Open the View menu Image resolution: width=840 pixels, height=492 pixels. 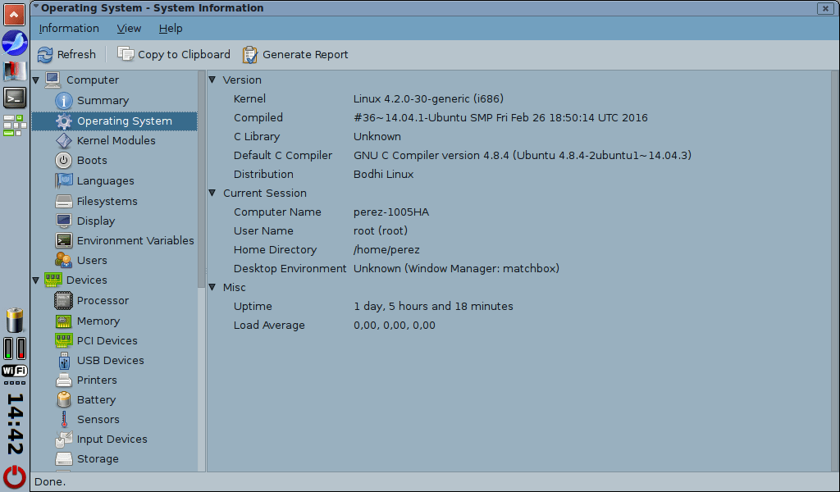tap(129, 29)
